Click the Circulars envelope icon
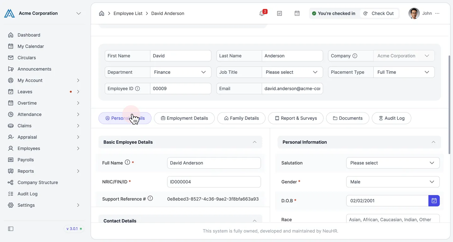Viewport: 453px width, 242px height. pyautogui.click(x=11, y=58)
